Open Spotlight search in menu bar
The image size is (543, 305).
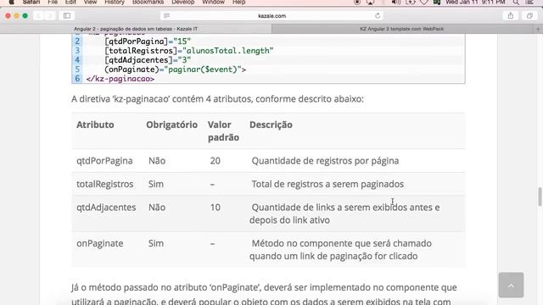[x=516, y=2]
